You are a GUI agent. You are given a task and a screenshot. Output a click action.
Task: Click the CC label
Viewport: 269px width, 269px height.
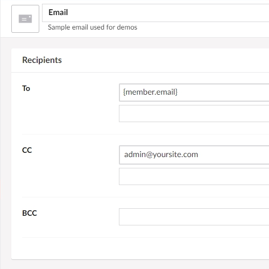point(27,150)
